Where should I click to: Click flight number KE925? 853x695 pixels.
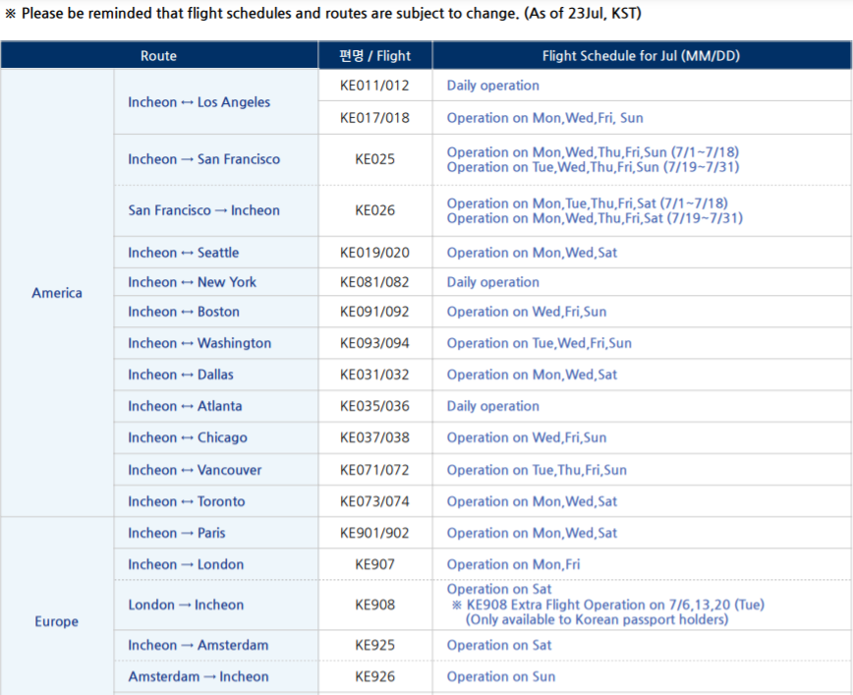coord(374,645)
